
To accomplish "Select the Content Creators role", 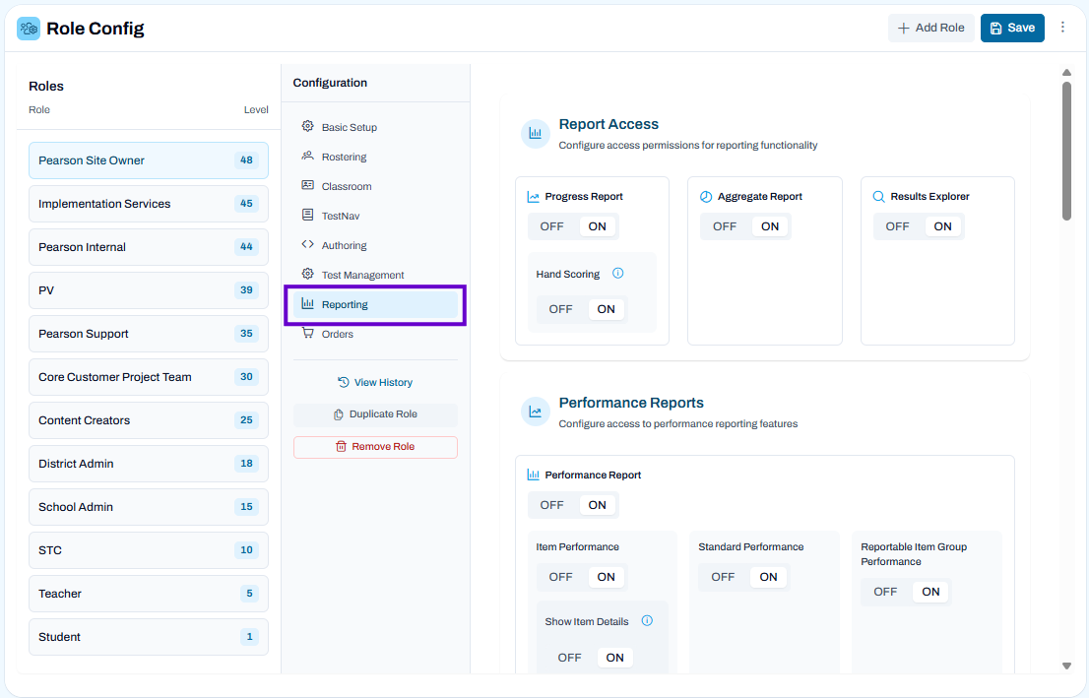I will coord(149,420).
